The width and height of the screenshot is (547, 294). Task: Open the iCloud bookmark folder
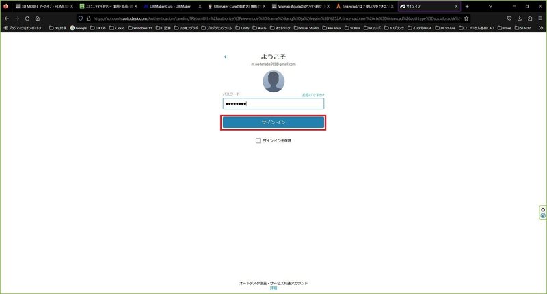click(117, 28)
